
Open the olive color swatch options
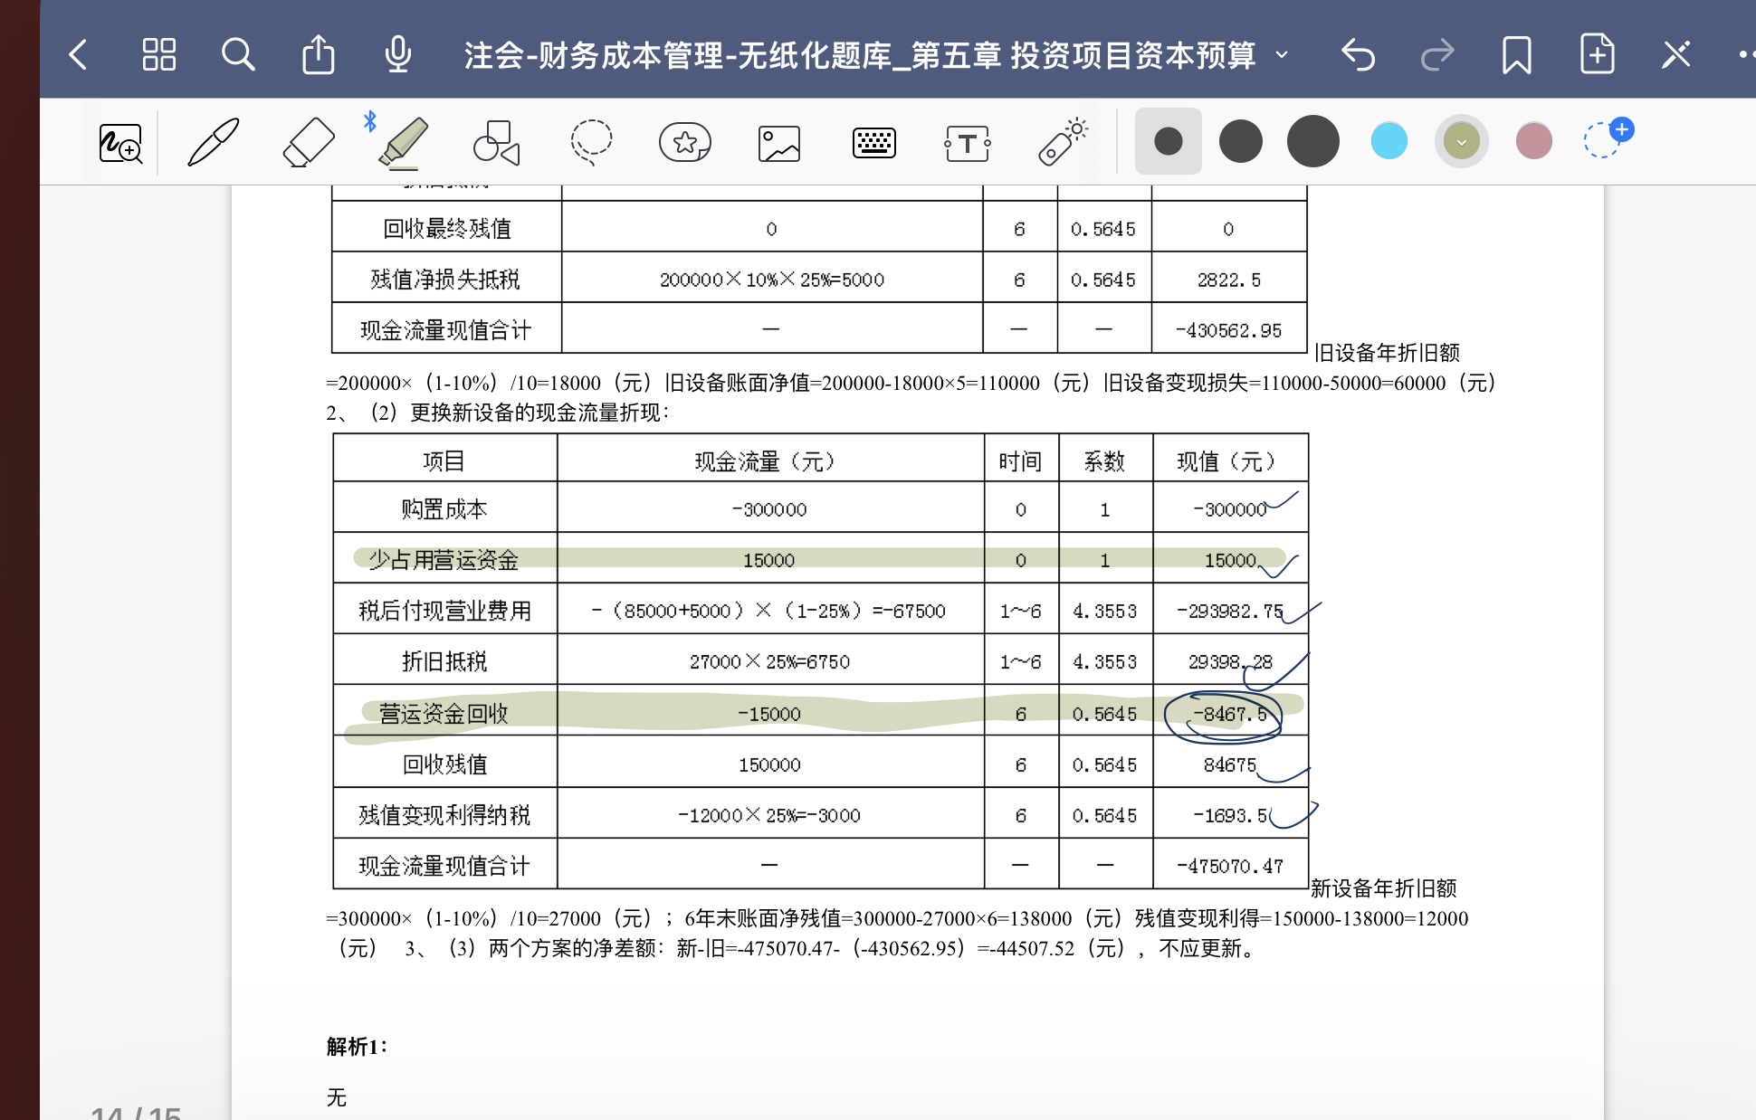tap(1461, 142)
